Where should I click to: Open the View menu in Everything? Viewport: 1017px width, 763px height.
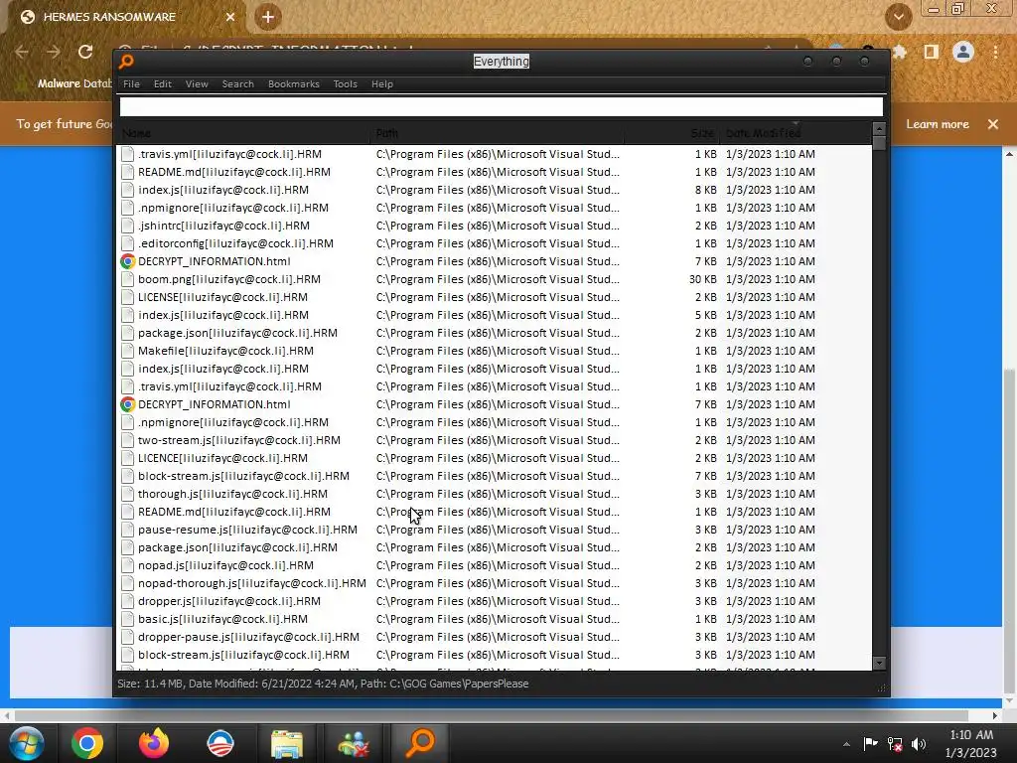click(x=197, y=83)
